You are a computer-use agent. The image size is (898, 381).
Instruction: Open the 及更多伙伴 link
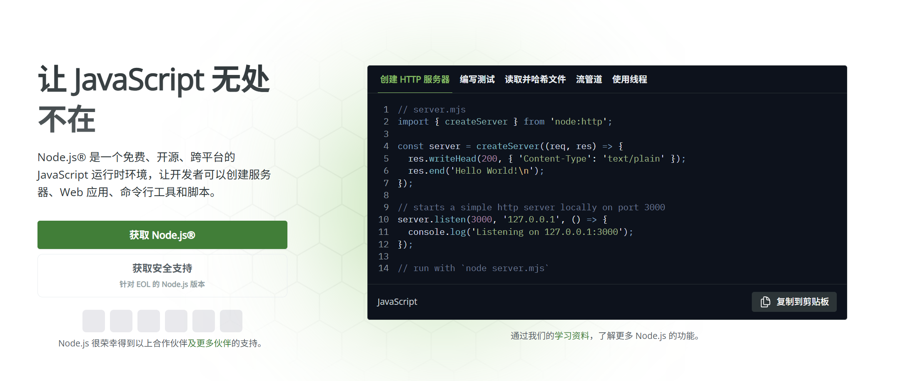[x=209, y=343]
